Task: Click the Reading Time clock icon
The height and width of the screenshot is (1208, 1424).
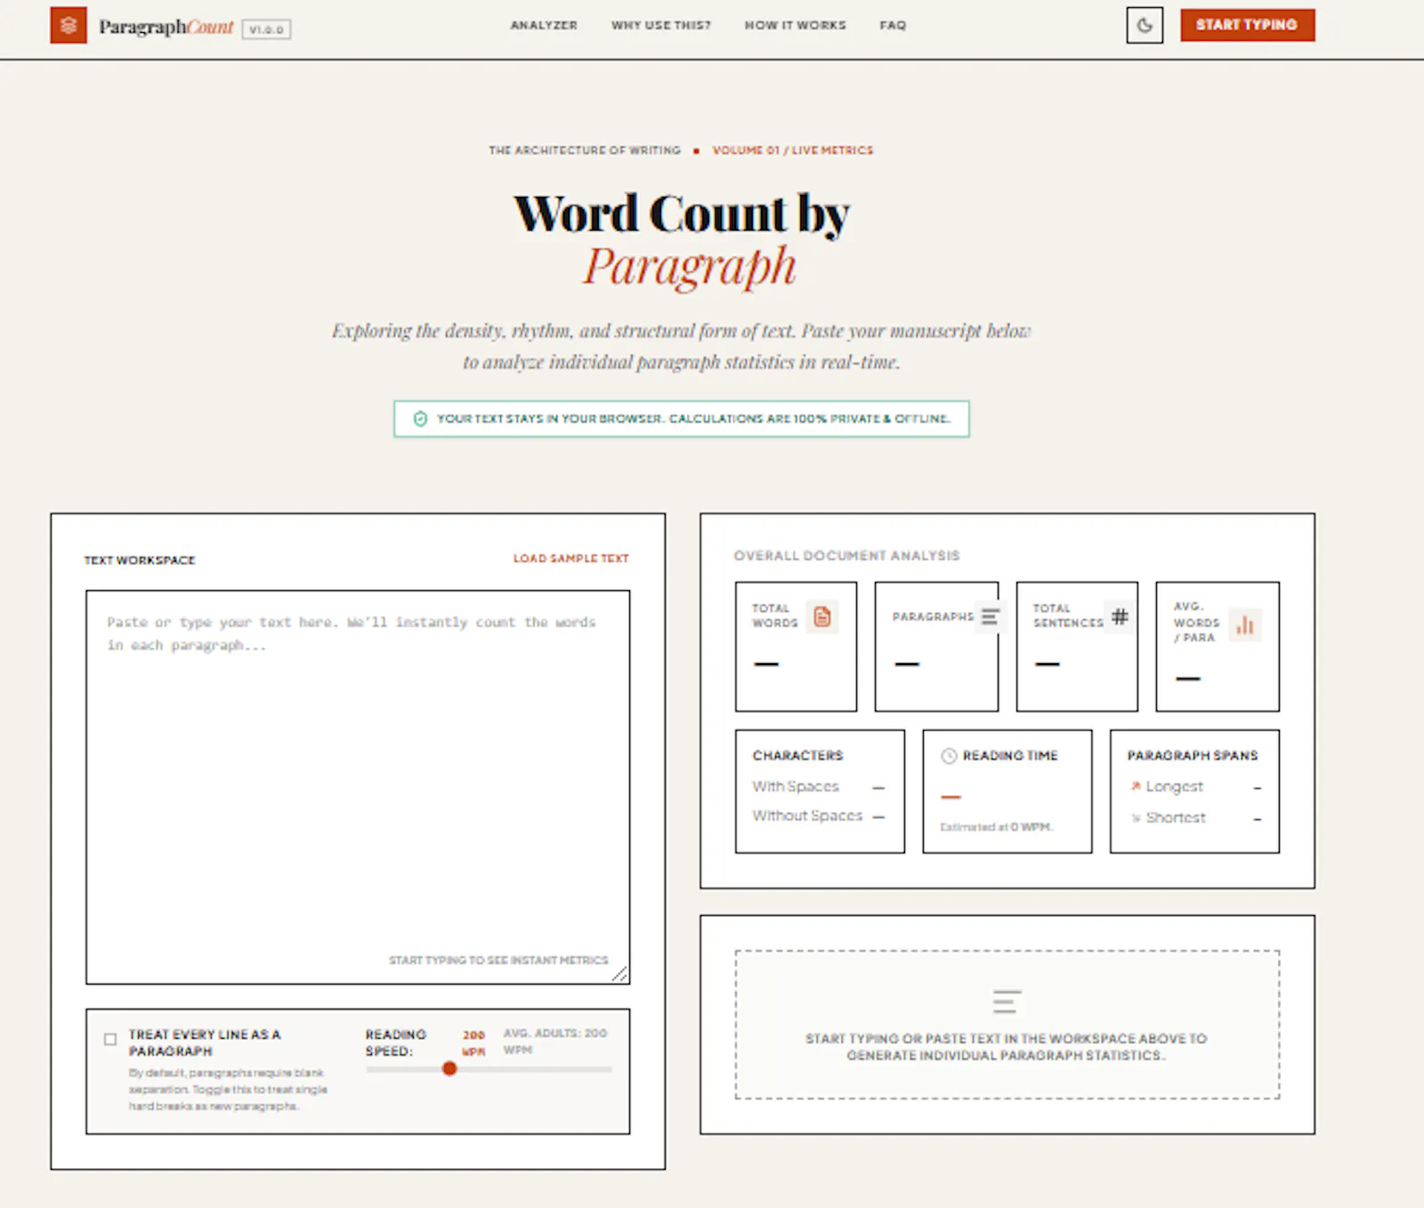Action: (949, 756)
